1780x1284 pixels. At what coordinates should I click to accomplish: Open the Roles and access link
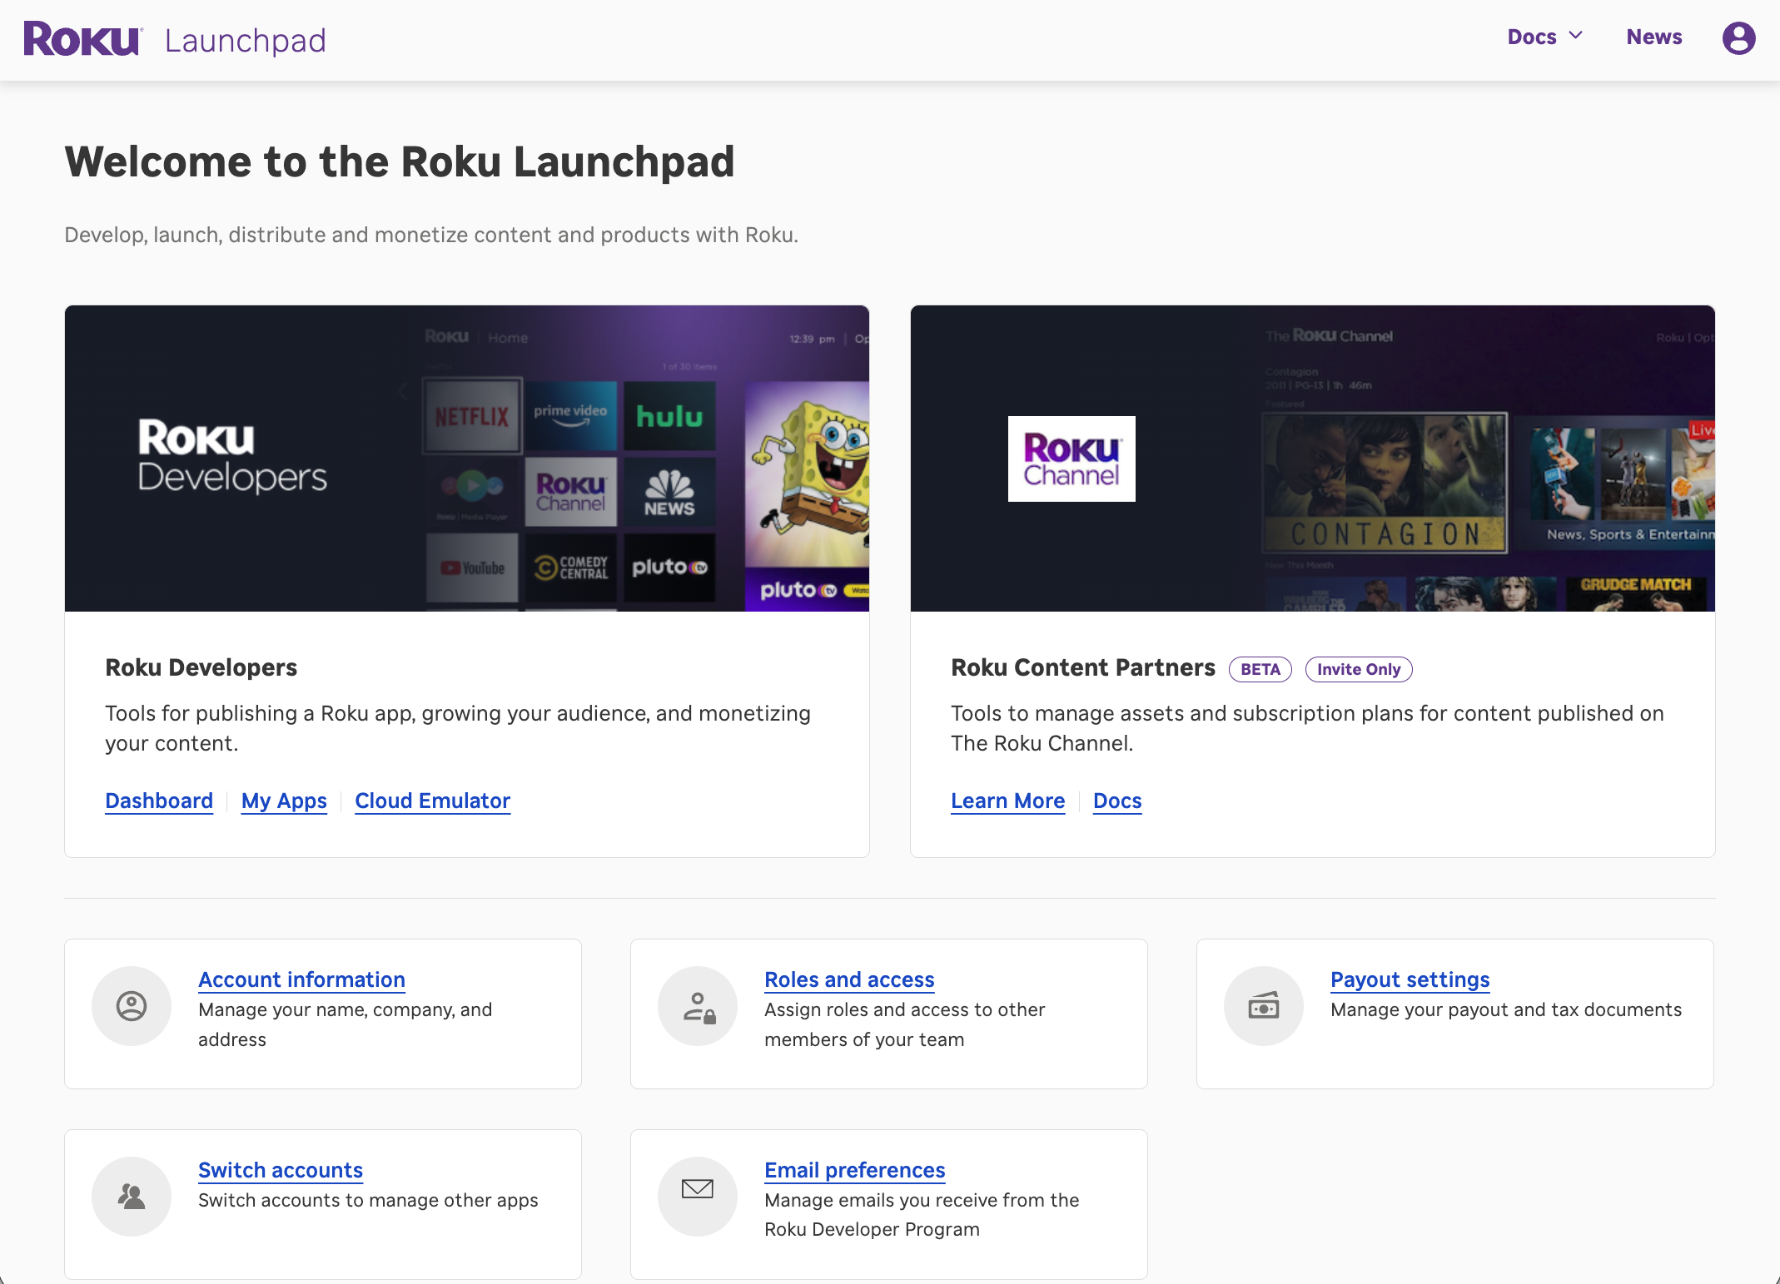[849, 979]
